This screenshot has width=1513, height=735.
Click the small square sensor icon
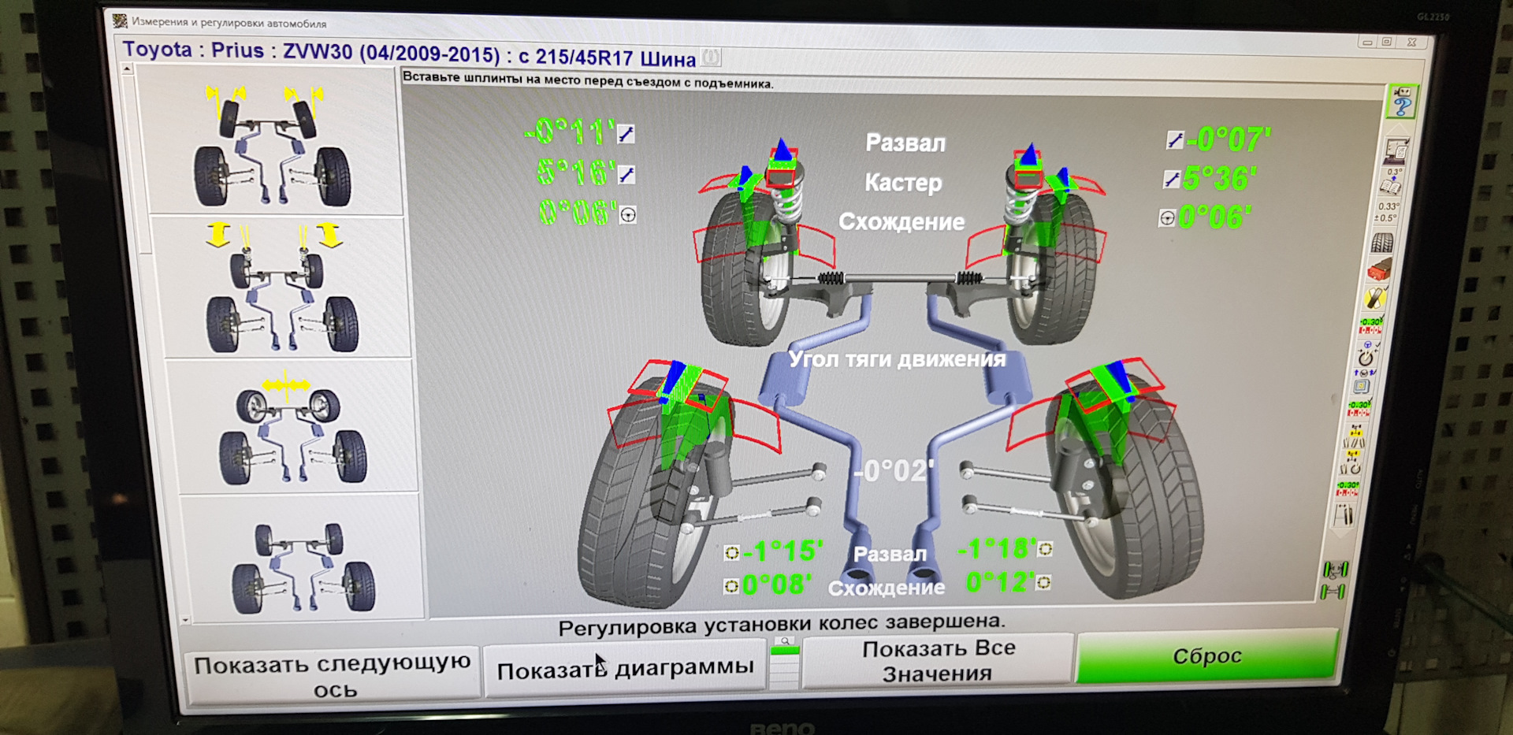1362,387
